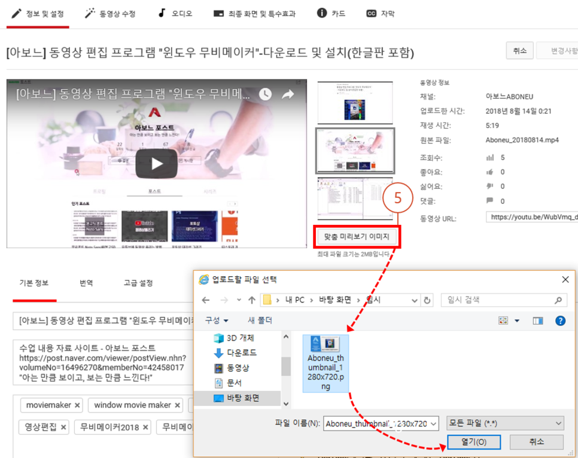Click the share arrow icon on video
This screenshot has width=578, height=458.
(288, 94)
